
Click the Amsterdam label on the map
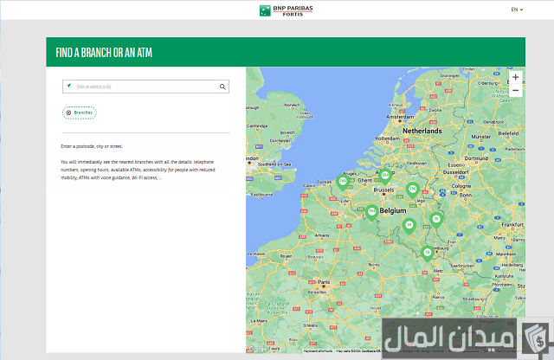tap(401, 116)
